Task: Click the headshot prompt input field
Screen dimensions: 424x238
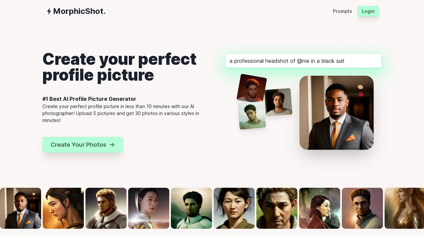Action: coord(303,61)
